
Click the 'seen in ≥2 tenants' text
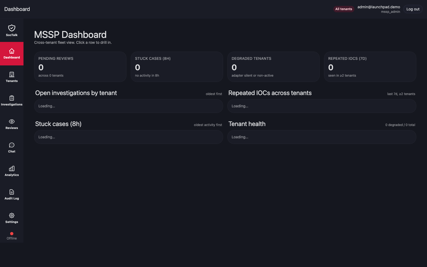[342, 76]
